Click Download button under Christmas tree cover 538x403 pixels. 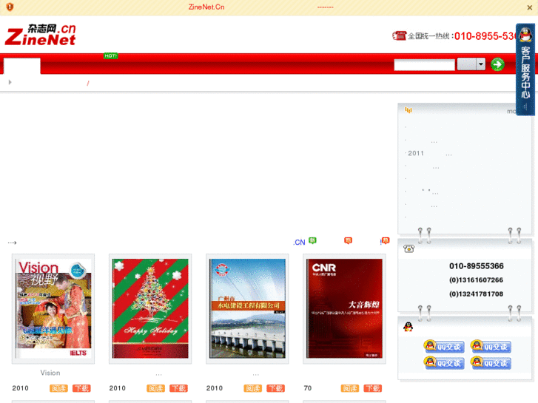point(179,388)
